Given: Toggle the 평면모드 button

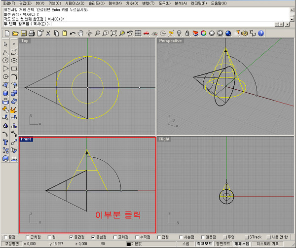Looking at the screenshot, I should coord(223,244).
